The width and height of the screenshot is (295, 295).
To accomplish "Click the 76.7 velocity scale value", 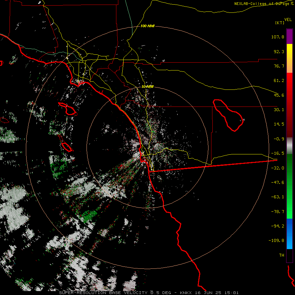I will tap(279, 66).
